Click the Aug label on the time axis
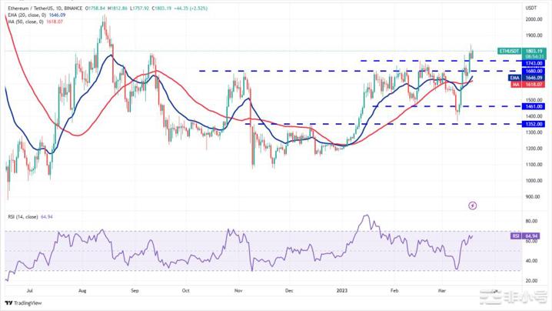 coord(81,291)
